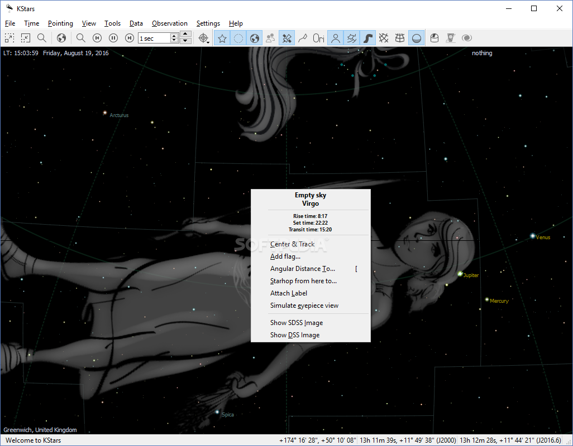Click the Spica star label
Viewport: 573px width, 446px height.
[x=228, y=415]
